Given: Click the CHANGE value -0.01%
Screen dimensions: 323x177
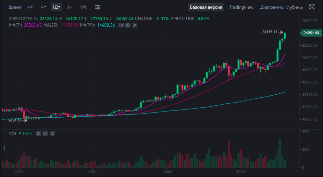Looking at the screenshot, I should point(162,18).
